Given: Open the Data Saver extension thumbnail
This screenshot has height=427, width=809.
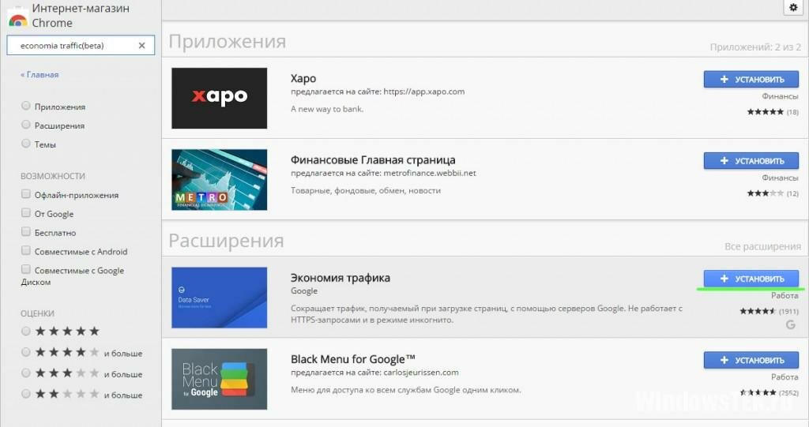Looking at the screenshot, I should click(x=220, y=298).
